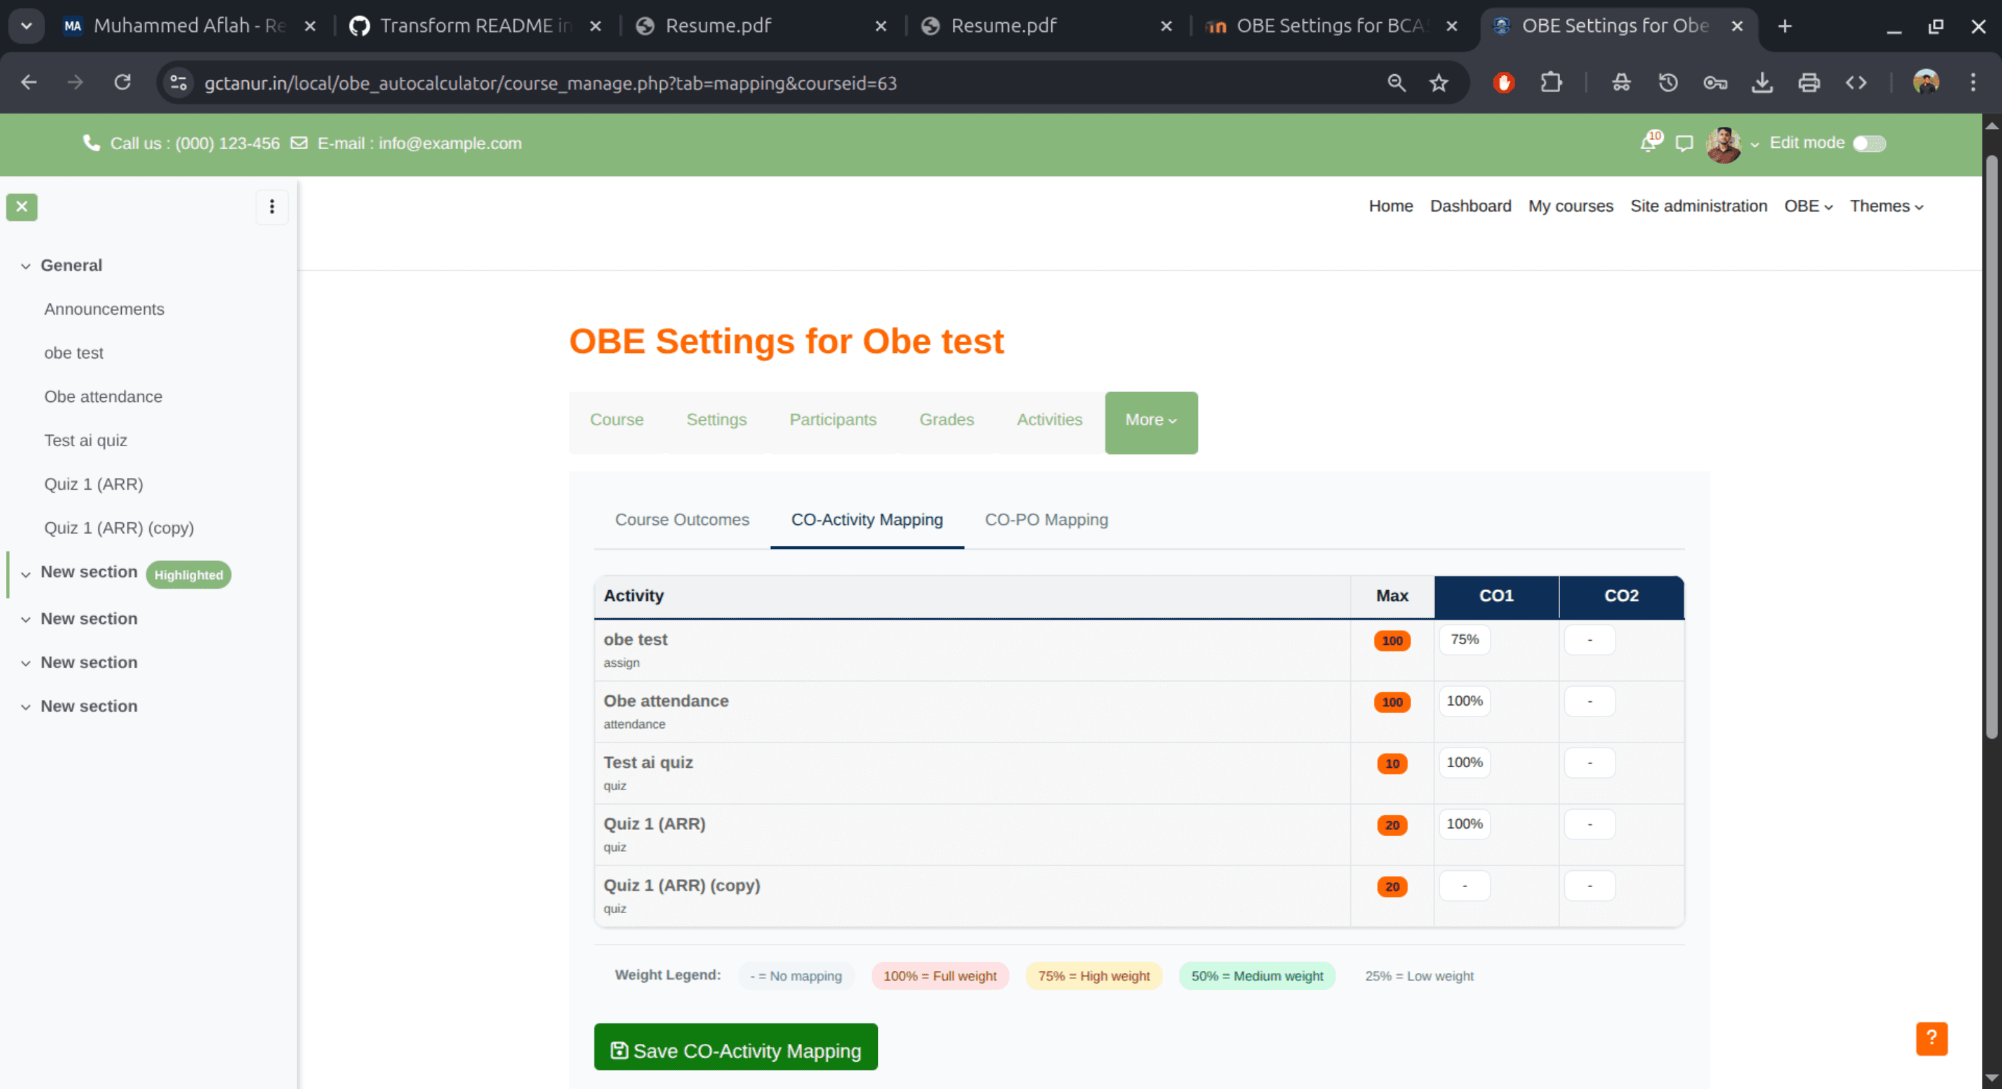Open the OBE navigation dropdown
This screenshot has height=1089, width=2002.
point(1808,206)
